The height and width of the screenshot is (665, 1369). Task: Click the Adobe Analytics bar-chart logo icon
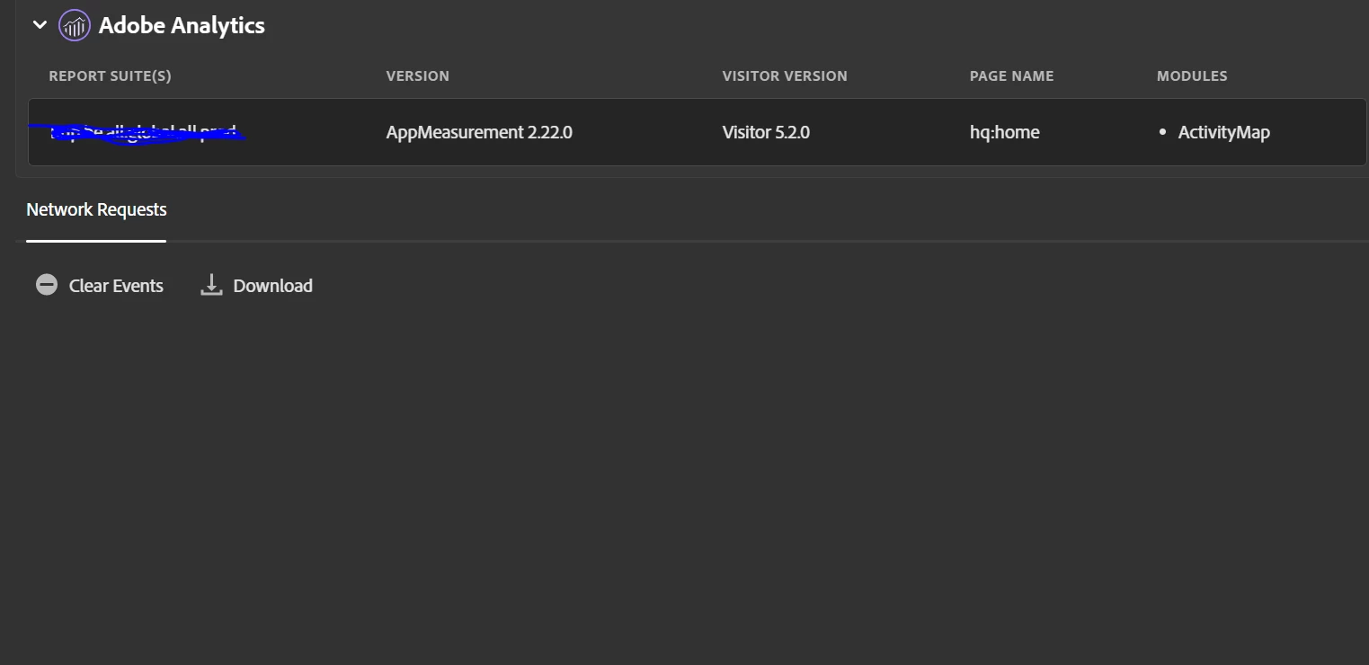(75, 25)
